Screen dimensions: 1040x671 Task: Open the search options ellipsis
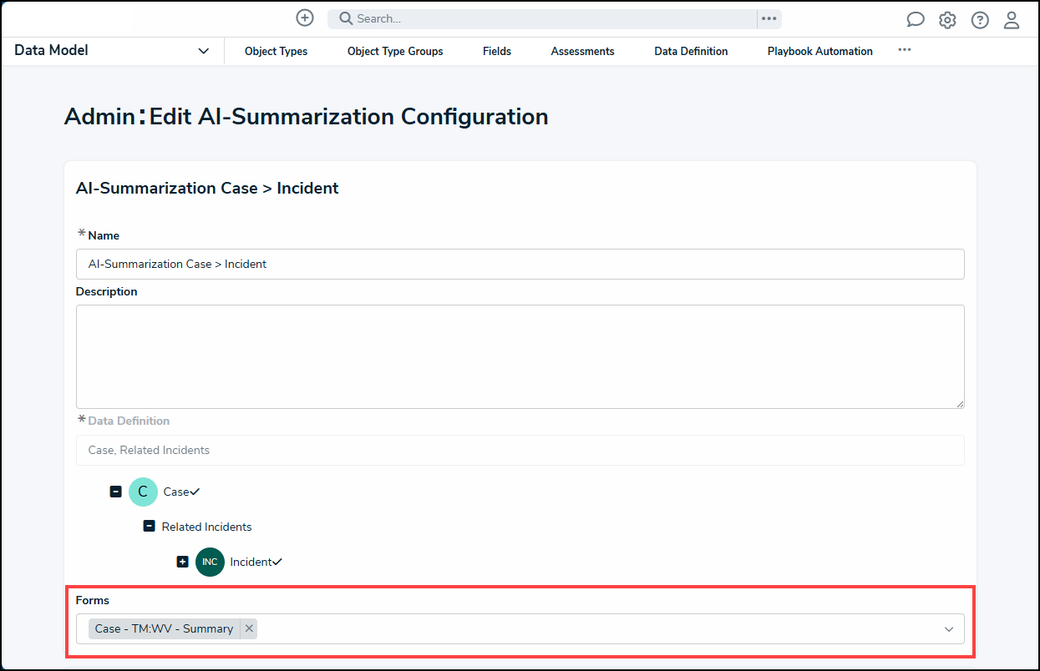click(769, 18)
